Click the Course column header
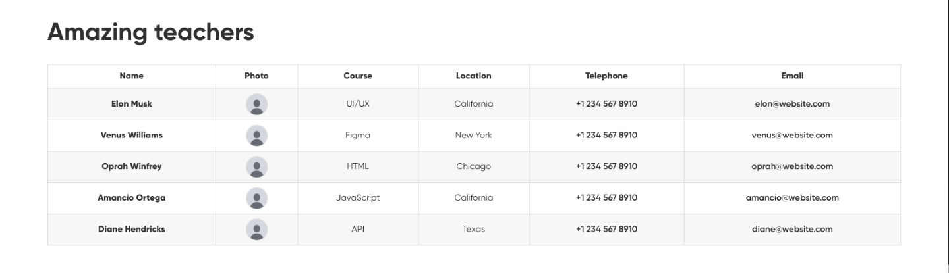This screenshot has height=273, width=949. point(358,76)
